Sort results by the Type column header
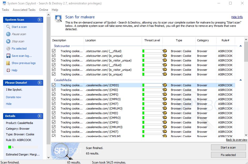 tap(179, 40)
